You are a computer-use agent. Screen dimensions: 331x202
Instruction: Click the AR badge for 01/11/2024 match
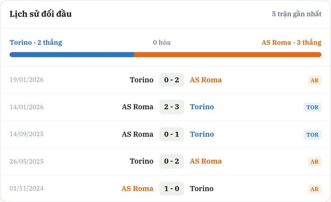[314, 189]
